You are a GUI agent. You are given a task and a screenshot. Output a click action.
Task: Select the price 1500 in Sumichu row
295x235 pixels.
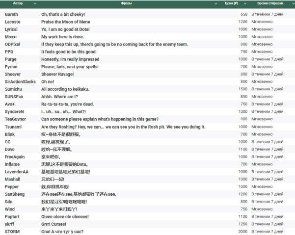242,89
